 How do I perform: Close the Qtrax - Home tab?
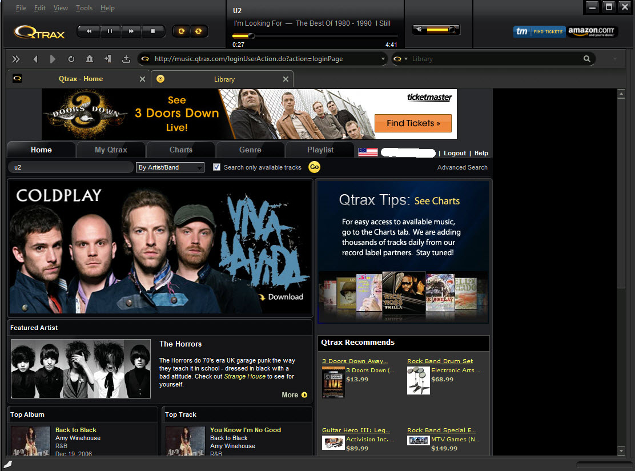point(142,79)
